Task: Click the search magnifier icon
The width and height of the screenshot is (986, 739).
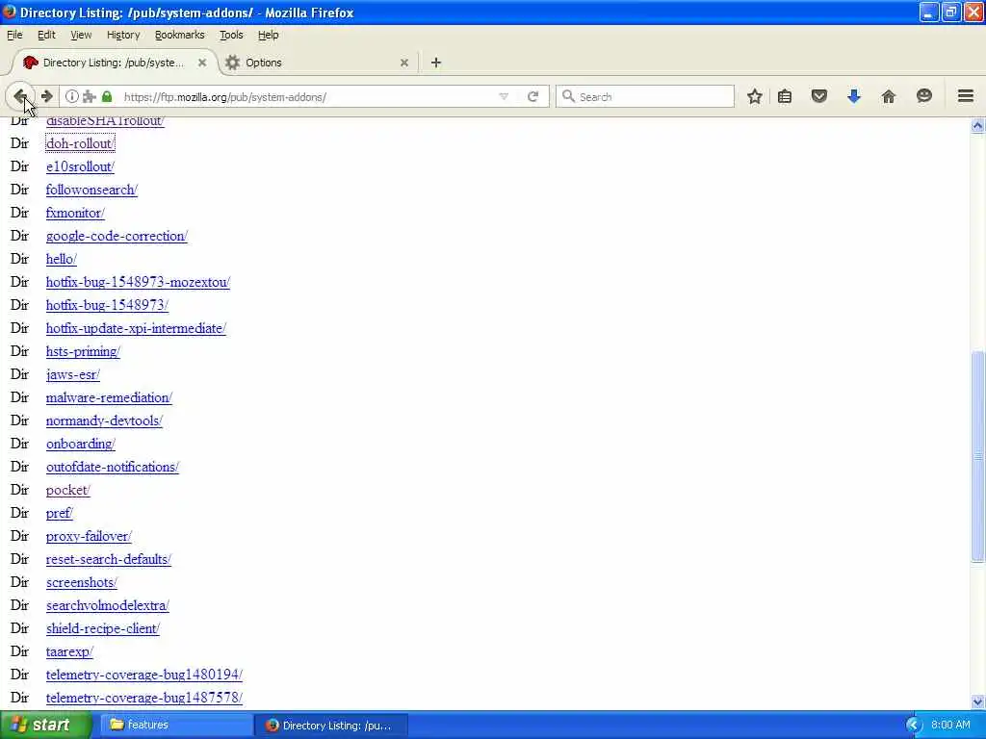Action: click(568, 96)
